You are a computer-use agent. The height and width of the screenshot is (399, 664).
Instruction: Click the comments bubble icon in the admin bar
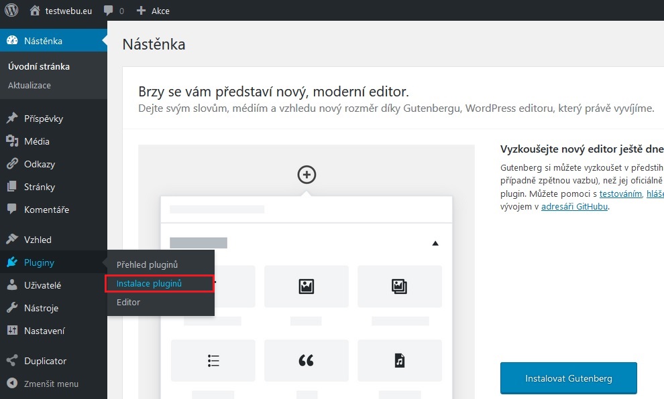[109, 11]
